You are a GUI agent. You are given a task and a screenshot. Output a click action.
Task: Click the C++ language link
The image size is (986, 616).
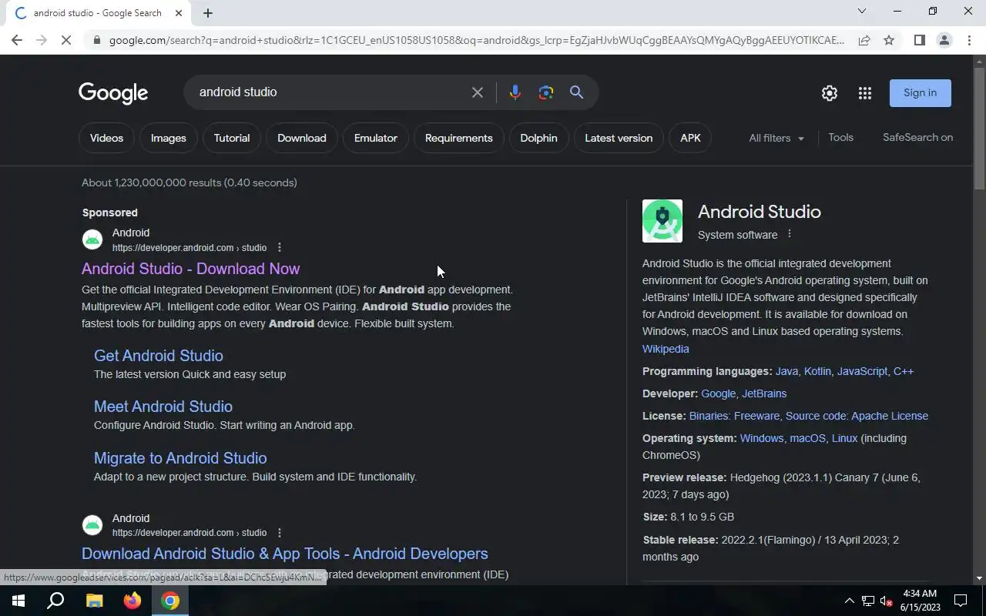904,371
